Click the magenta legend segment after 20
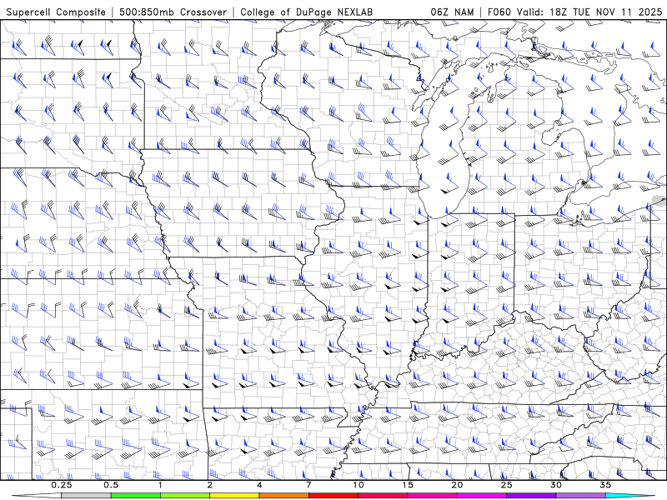 pyautogui.click(x=482, y=496)
